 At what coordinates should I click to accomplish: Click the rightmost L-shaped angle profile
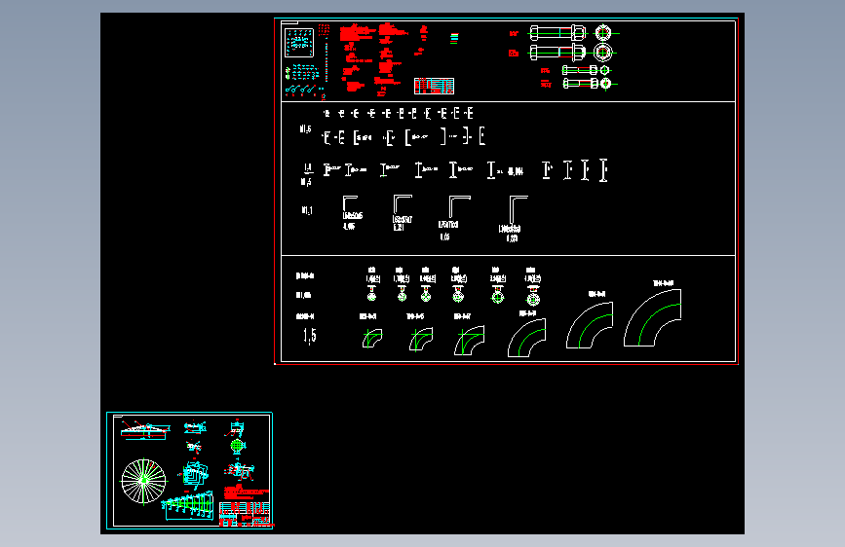tap(518, 210)
